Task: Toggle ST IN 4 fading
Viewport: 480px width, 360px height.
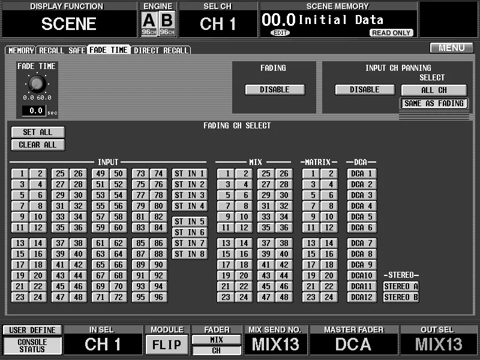Action: [190, 206]
